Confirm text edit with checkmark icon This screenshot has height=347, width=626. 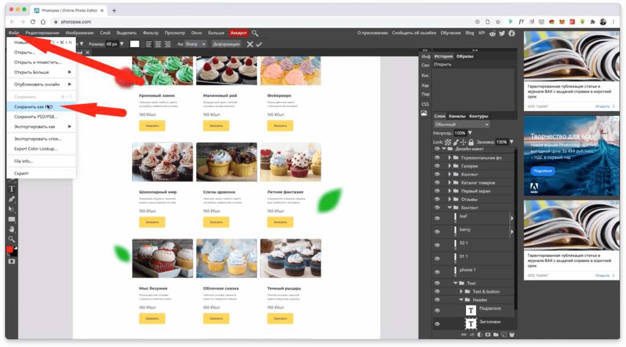click(259, 44)
